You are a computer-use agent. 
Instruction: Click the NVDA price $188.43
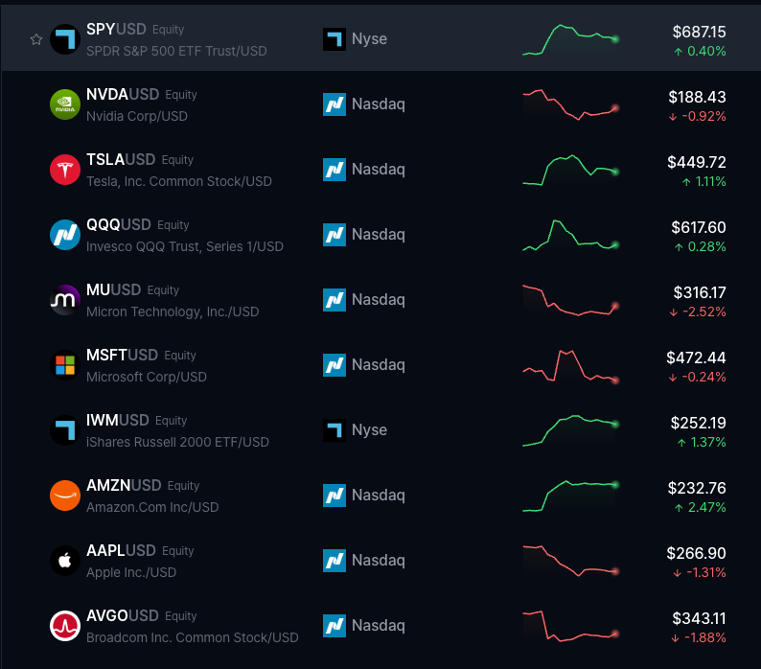tap(697, 97)
